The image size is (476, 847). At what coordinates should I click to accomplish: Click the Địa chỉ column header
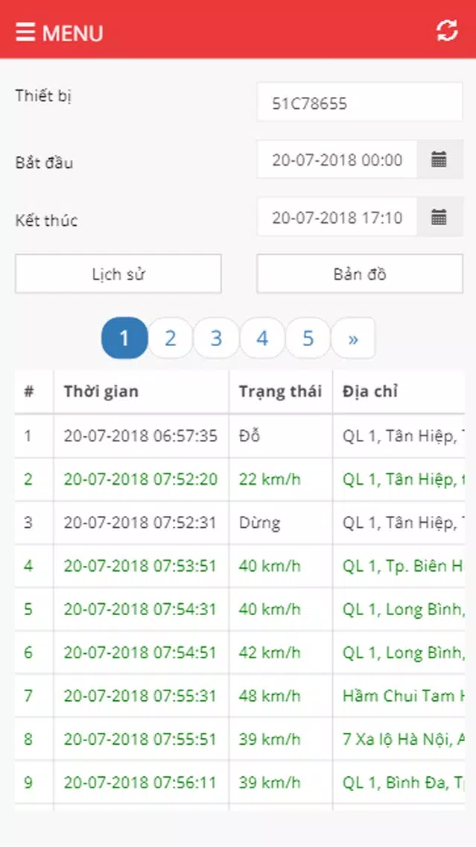click(x=369, y=391)
